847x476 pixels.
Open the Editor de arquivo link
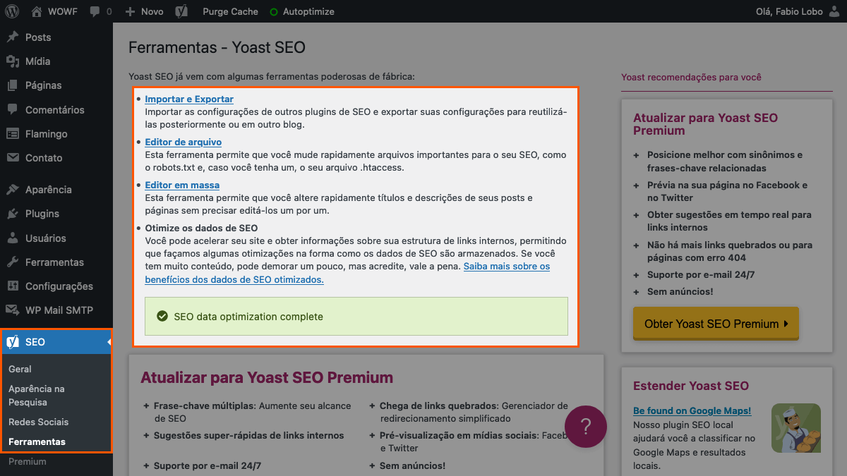[183, 142]
